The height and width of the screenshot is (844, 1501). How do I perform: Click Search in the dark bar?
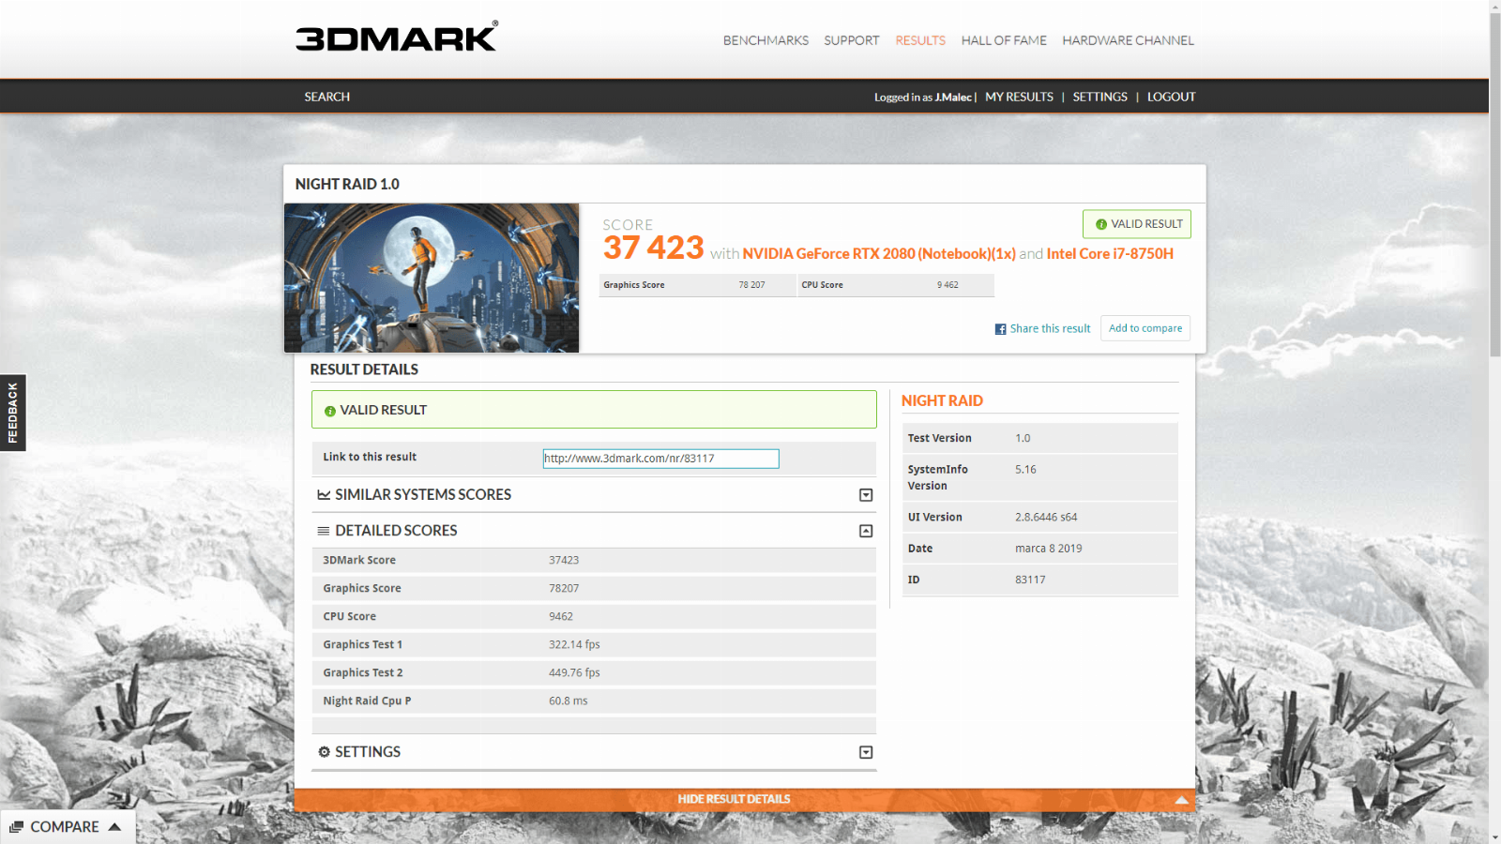[x=326, y=97]
